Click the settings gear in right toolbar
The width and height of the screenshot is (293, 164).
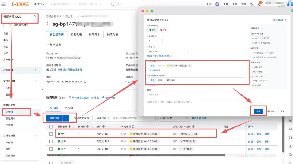tap(290, 137)
